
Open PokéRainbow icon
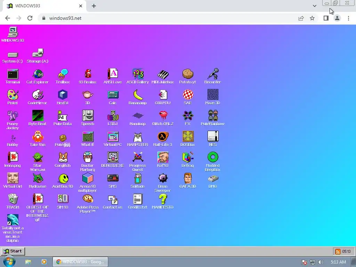pyautogui.click(x=212, y=118)
